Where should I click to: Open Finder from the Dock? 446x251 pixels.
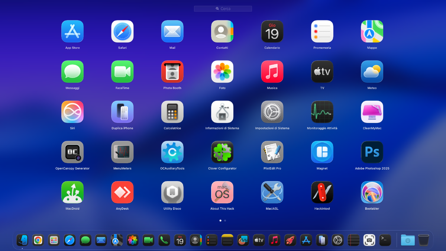[22, 240]
